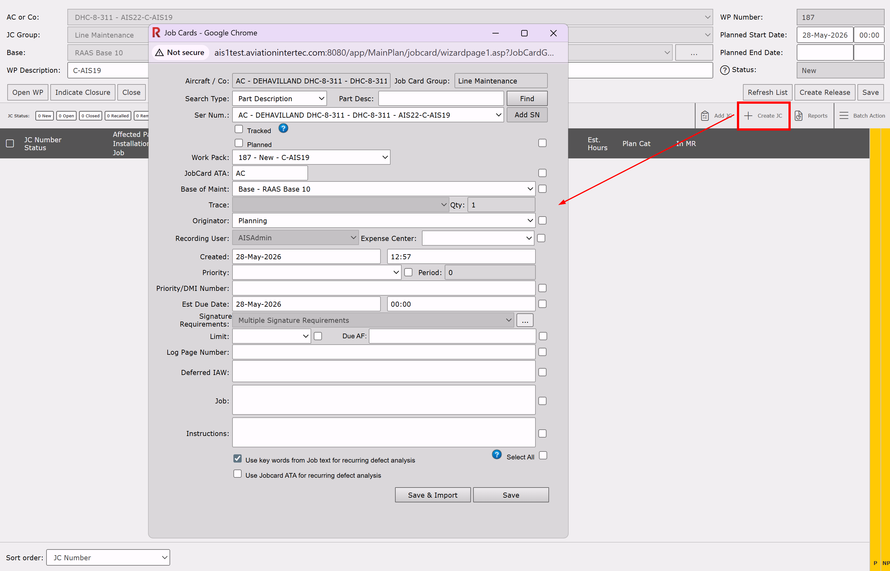Tick the checkbox beside the Job text area
This screenshot has height=571, width=890.
coord(542,401)
